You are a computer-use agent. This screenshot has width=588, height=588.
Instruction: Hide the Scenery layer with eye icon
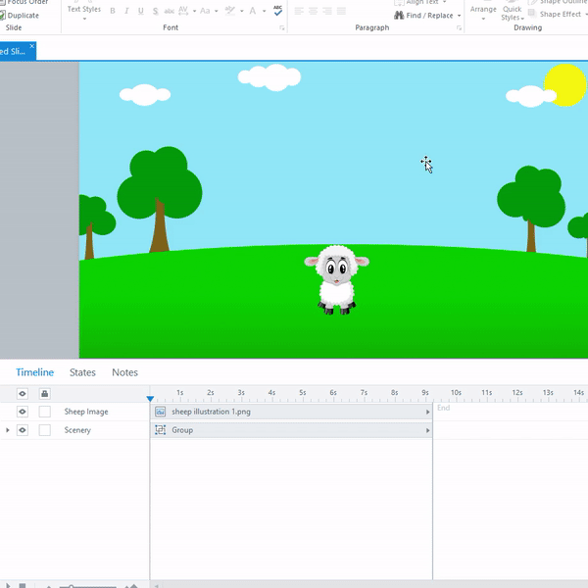point(23,430)
